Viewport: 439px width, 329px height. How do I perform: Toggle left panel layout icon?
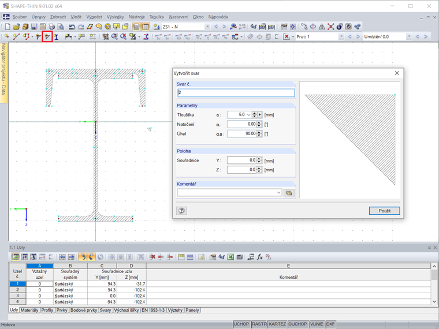pos(136,27)
